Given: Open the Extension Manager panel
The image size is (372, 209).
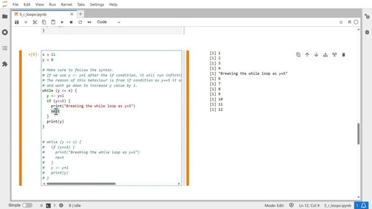Looking at the screenshot, I should tap(5, 64).
